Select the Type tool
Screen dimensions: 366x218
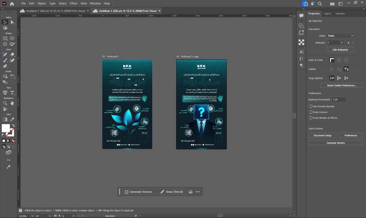[12, 93]
